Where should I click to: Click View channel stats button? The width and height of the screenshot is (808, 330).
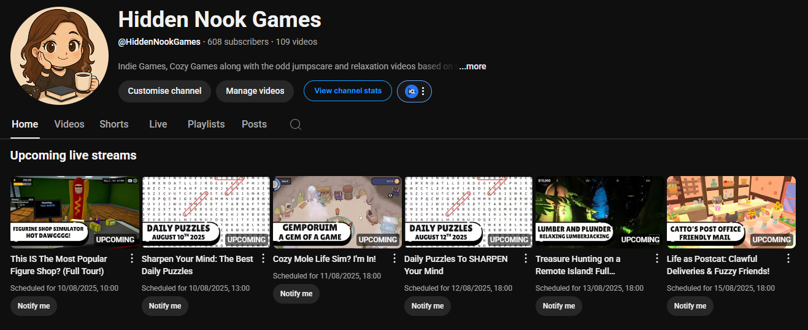point(348,91)
